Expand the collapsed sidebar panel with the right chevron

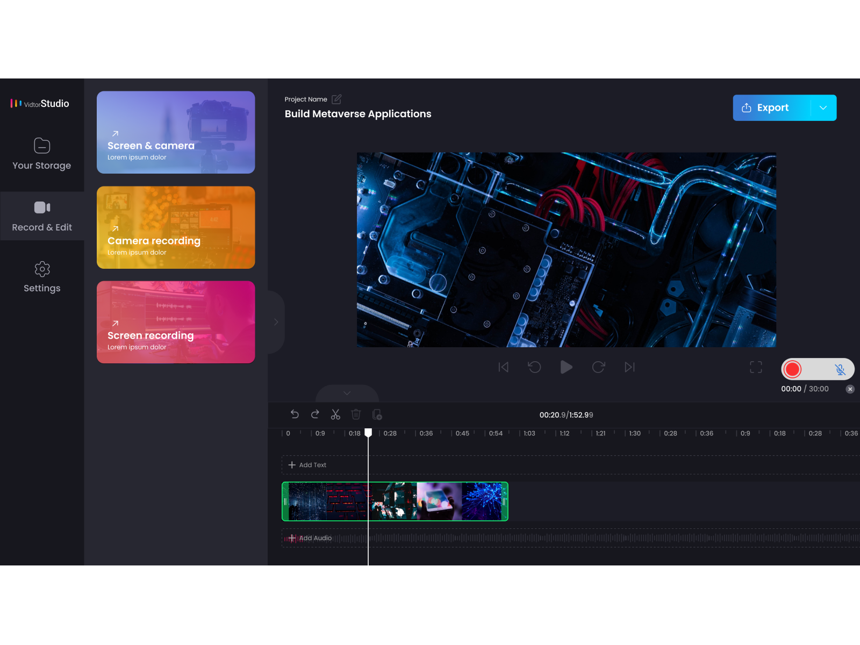(x=276, y=321)
